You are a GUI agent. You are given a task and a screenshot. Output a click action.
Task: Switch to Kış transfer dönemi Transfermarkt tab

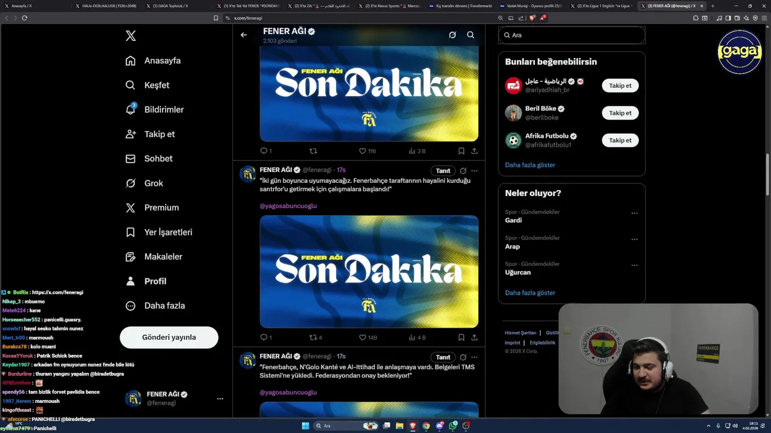[x=461, y=6]
